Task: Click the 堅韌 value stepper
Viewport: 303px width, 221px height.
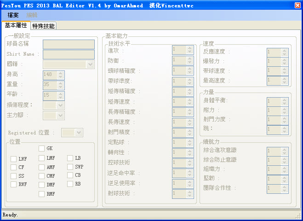Action: [278, 180]
